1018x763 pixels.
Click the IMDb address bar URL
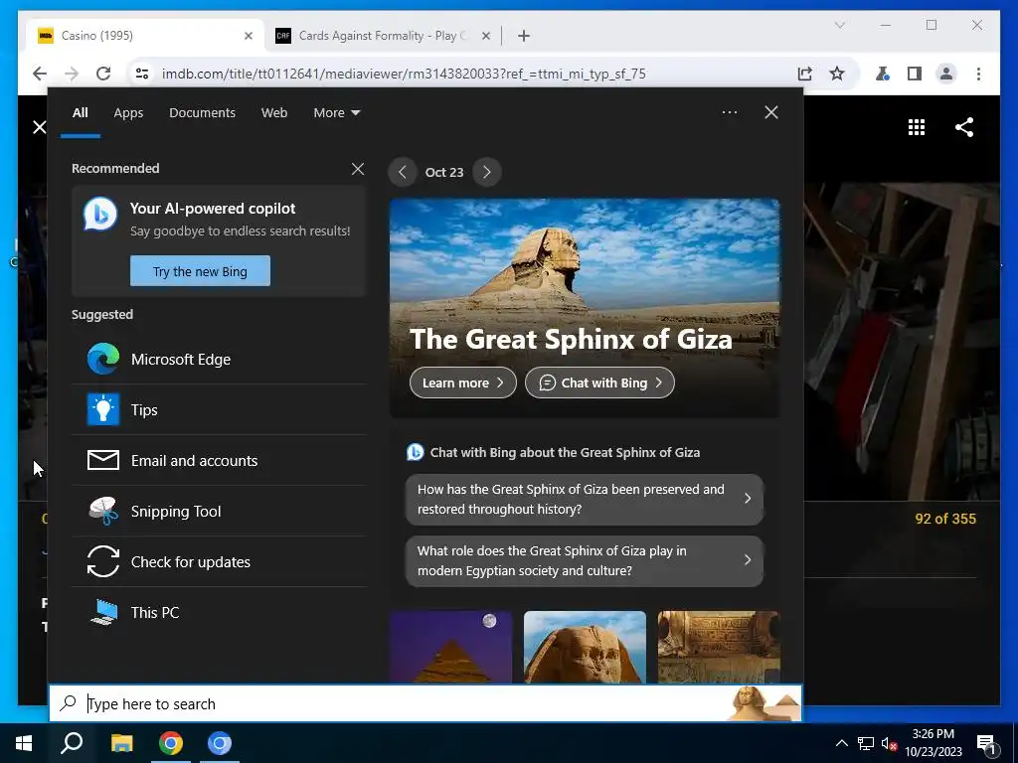(404, 74)
